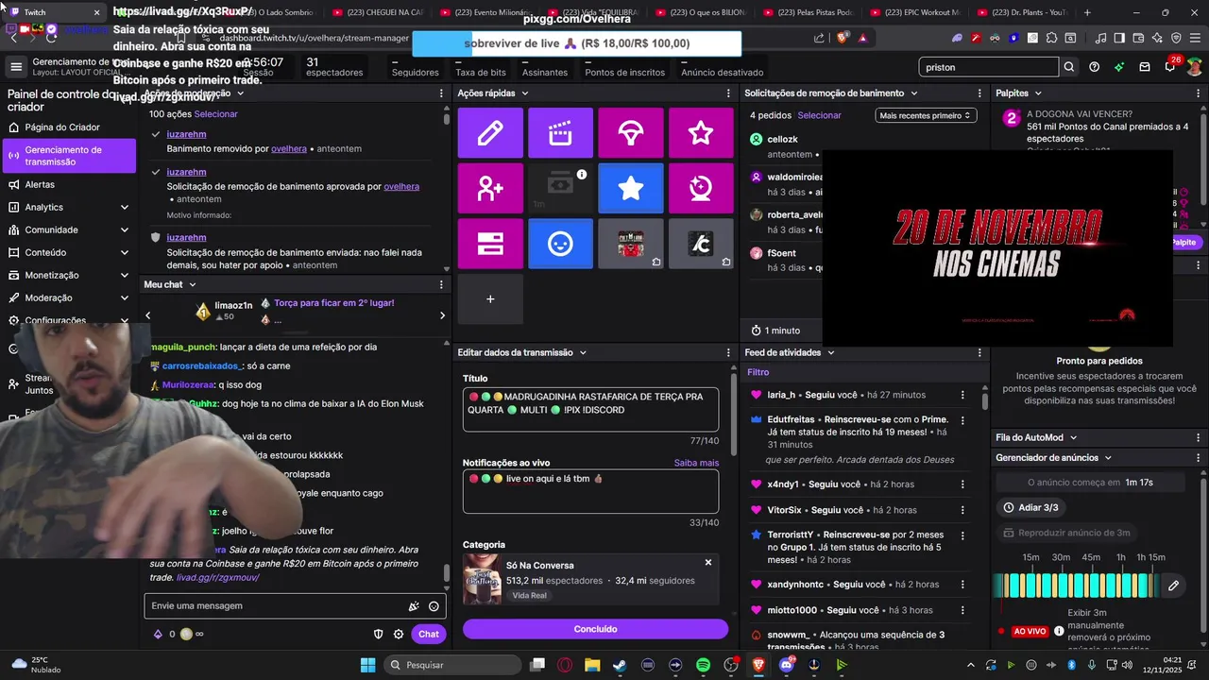Click the outlined star quick action tile
Viewport: 1209px width, 680px height.
[701, 133]
